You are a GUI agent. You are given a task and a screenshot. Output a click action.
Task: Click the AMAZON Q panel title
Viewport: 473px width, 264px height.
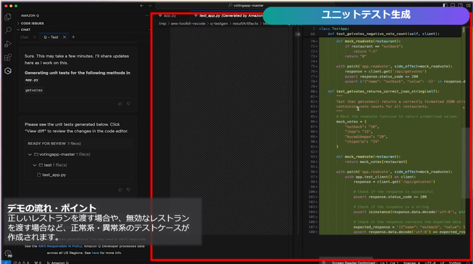pyautogui.click(x=30, y=15)
